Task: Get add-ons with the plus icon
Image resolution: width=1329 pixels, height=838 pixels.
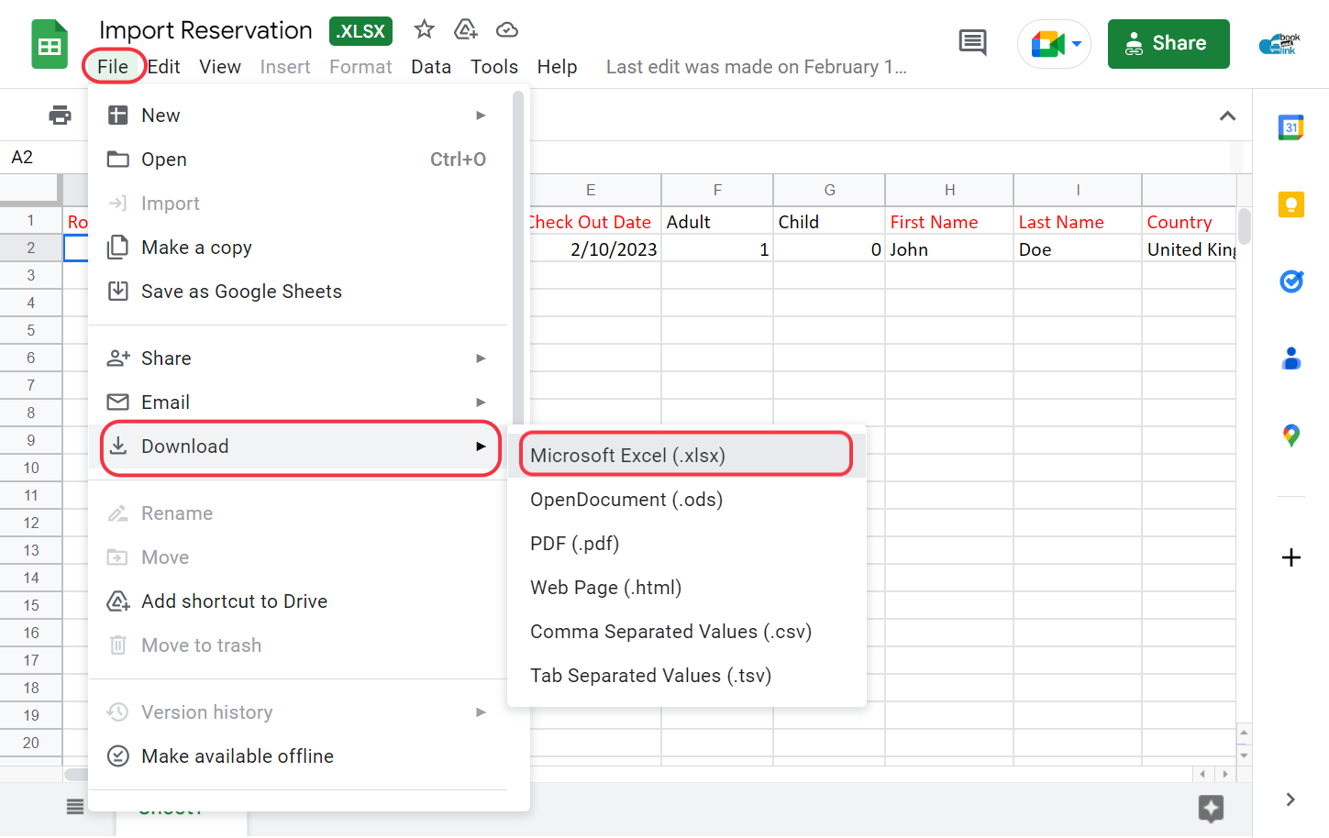Action: point(1291,557)
